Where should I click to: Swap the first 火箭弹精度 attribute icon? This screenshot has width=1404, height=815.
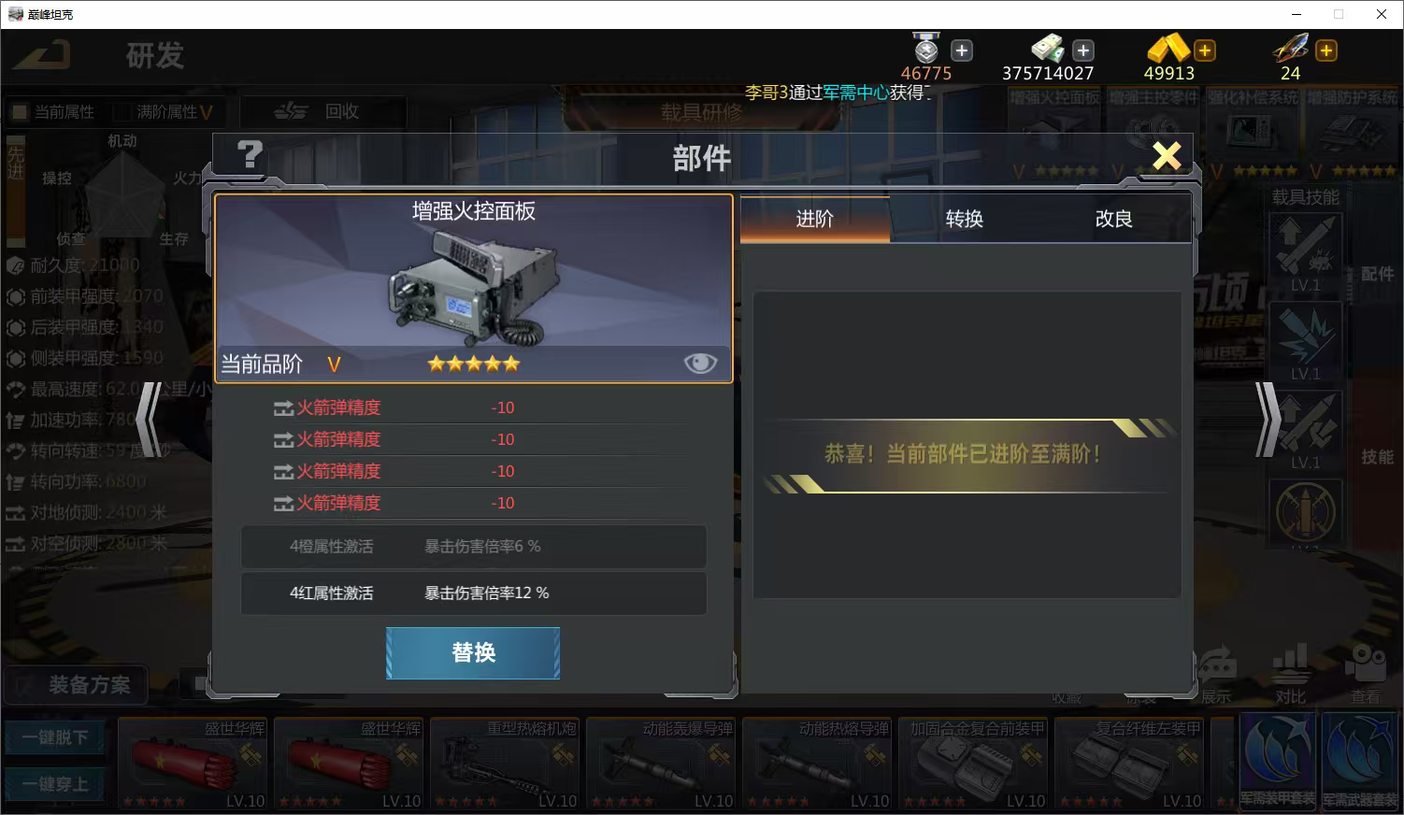coord(283,408)
